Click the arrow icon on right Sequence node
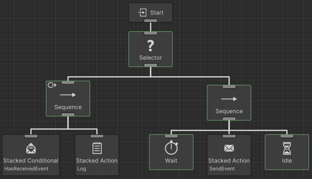The height and width of the screenshot is (179, 312). (229, 99)
